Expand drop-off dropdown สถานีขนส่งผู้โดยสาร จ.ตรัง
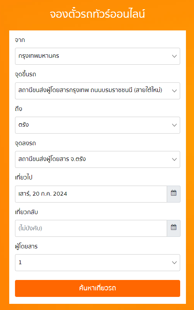The image size is (194, 310). (98, 159)
